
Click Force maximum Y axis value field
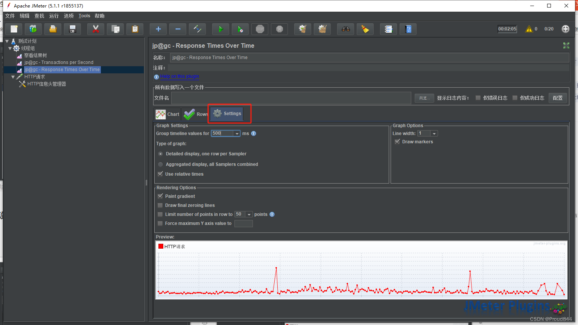click(243, 223)
